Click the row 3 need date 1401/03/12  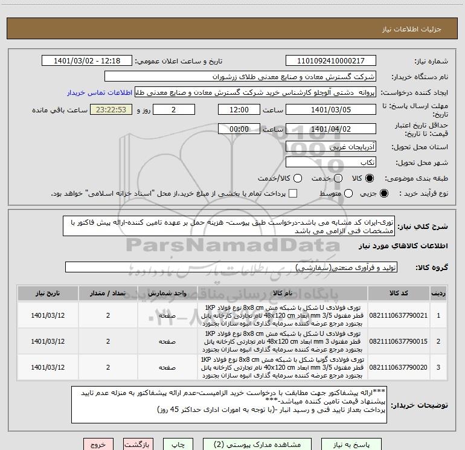point(48,367)
